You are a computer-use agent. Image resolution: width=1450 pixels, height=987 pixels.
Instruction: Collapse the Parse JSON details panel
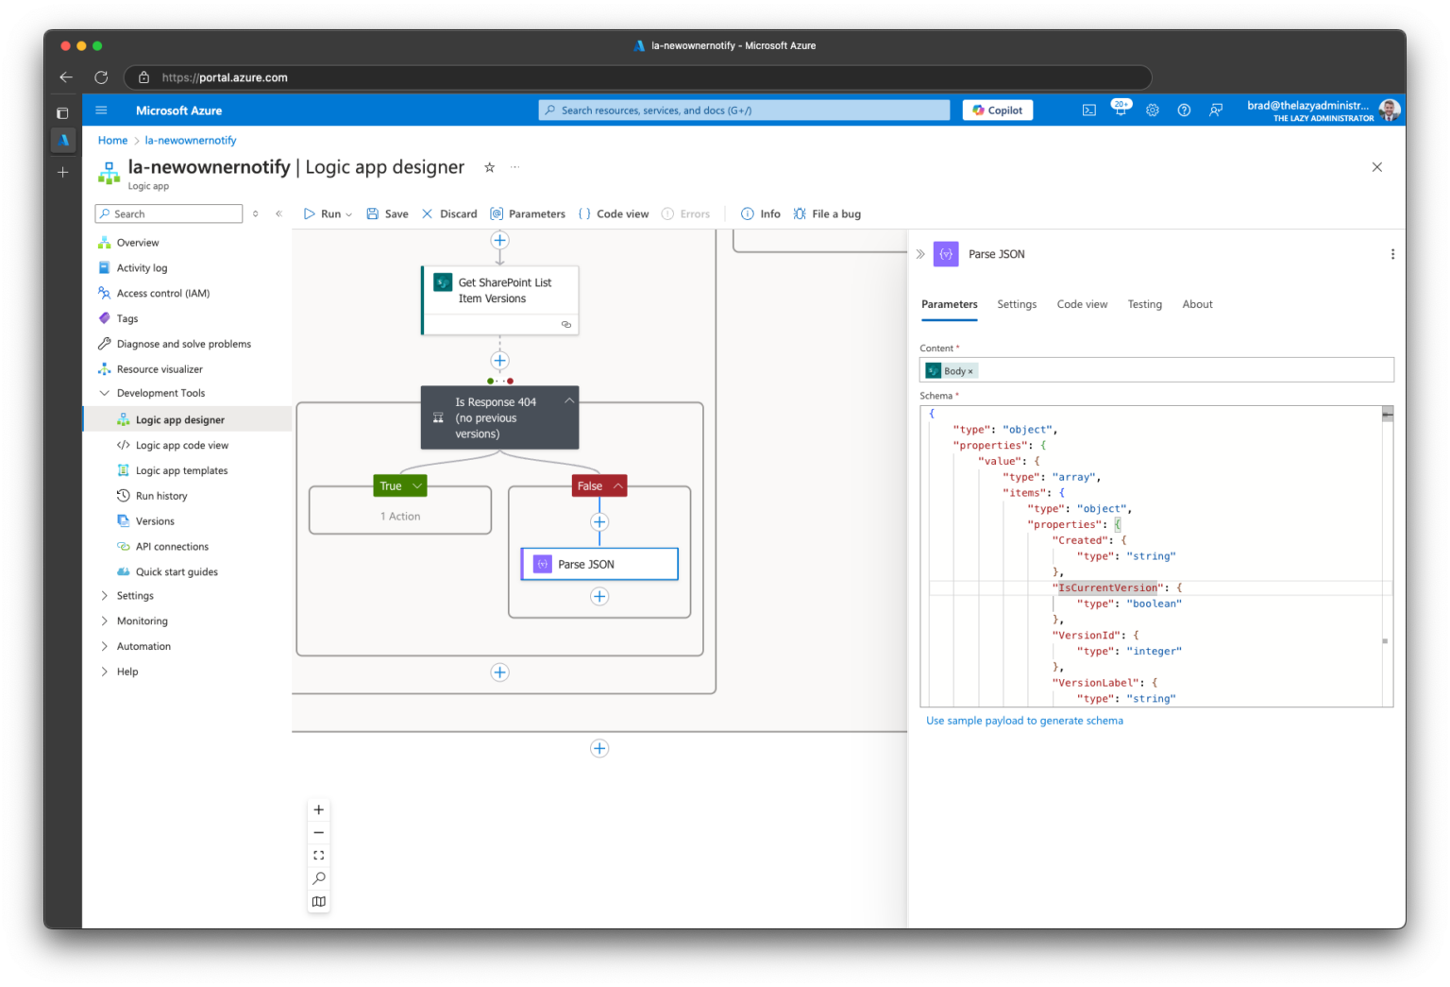[920, 254]
